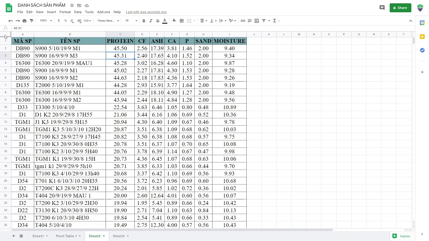Format cell as percent
Image resolution: width=429 pixels, height=241 pixels.
[x=65, y=21]
